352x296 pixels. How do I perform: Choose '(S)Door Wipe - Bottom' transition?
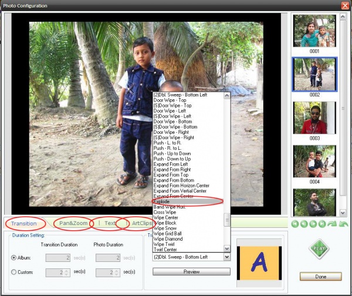tap(188, 127)
